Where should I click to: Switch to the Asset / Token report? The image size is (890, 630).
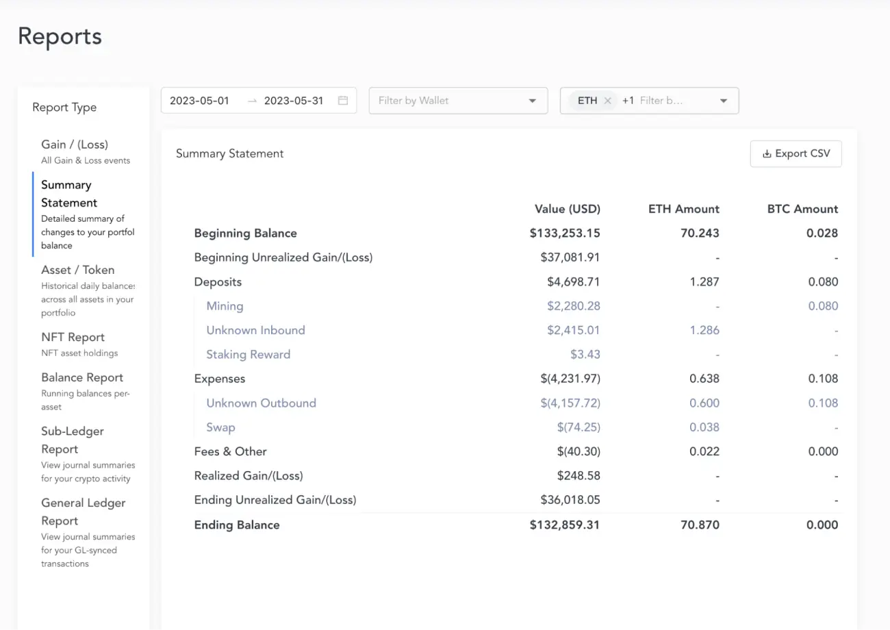pyautogui.click(x=77, y=270)
